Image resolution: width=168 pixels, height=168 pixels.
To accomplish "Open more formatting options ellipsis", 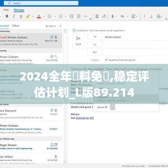I will [x=85, y=16].
